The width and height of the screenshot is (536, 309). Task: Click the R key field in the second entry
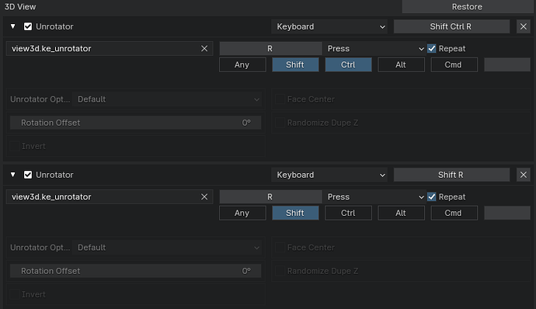coord(270,197)
